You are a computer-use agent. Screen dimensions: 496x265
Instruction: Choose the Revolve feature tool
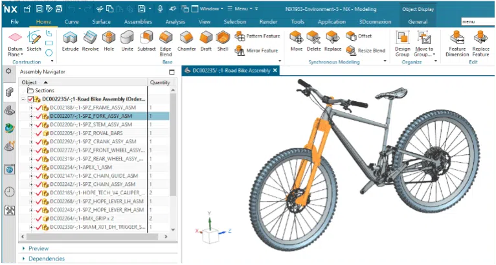(90, 41)
